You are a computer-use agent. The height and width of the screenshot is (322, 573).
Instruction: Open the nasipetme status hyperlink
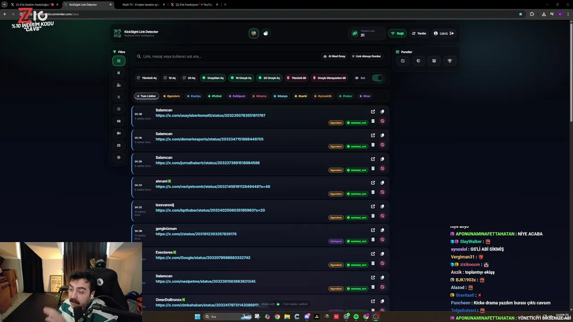pyautogui.click(x=205, y=281)
